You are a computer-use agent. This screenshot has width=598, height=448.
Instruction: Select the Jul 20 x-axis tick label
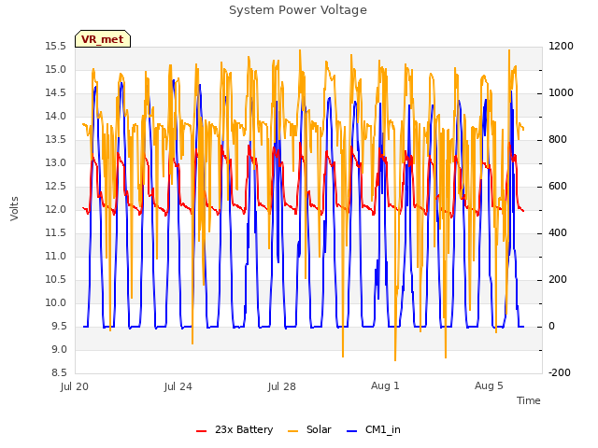point(75,386)
